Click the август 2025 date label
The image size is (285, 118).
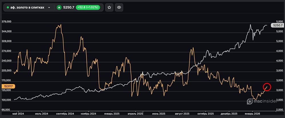click(184, 114)
